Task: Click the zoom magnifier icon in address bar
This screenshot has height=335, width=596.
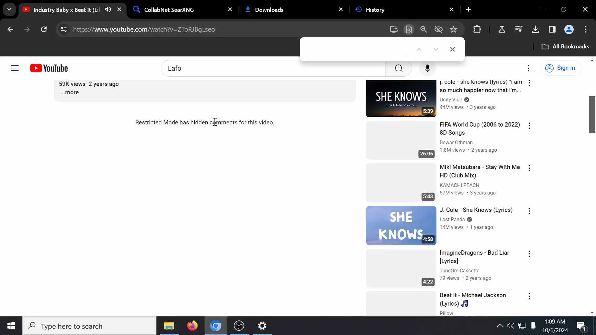Action: pos(424,29)
